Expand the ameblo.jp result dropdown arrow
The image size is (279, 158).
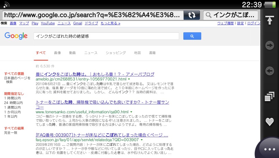point(129,79)
